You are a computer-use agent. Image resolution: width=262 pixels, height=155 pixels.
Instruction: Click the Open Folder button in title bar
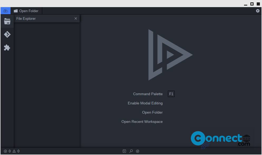point(26,11)
